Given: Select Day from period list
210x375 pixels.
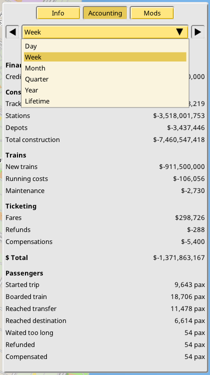Looking at the screenshot, I should coord(105,46).
